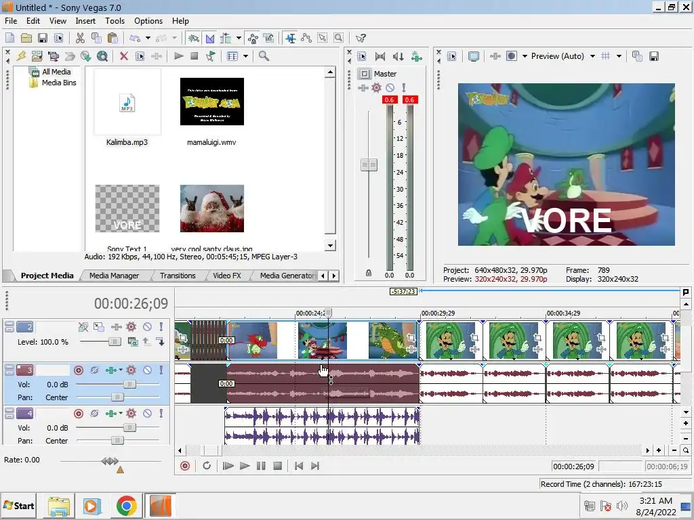Image resolution: width=694 pixels, height=520 pixels.
Task: Insert assignable FX in mixer toolbar
Action: 417,56
